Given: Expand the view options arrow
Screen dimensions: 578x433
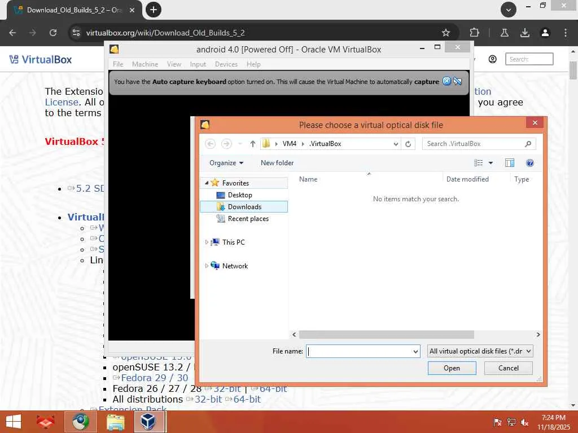Looking at the screenshot, I should [491, 163].
